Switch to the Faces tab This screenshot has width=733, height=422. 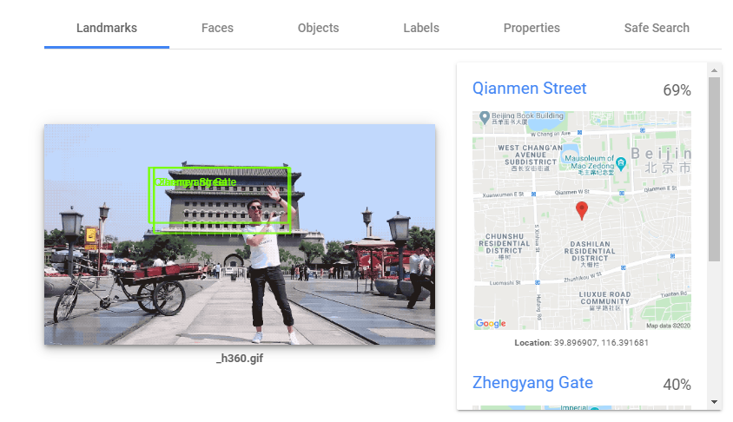coord(217,28)
